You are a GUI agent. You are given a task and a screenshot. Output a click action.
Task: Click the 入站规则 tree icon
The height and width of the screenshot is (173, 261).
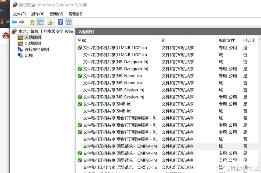click(x=20, y=38)
